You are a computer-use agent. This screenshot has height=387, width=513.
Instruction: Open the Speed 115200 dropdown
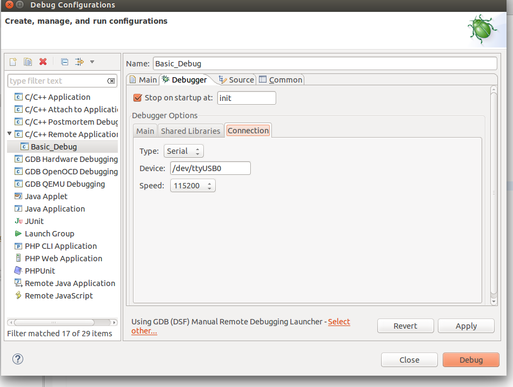tap(192, 186)
